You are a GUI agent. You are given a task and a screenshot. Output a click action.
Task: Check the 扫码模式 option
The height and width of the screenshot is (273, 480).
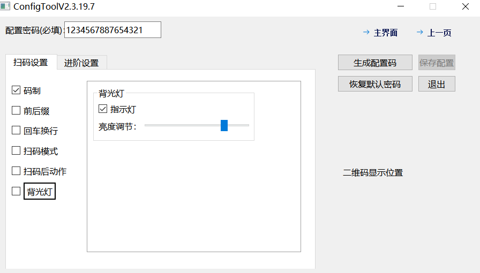16,151
